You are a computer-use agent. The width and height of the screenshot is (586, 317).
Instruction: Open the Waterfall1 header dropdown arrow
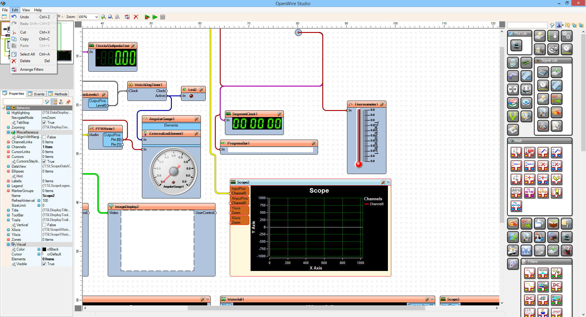[432, 299]
